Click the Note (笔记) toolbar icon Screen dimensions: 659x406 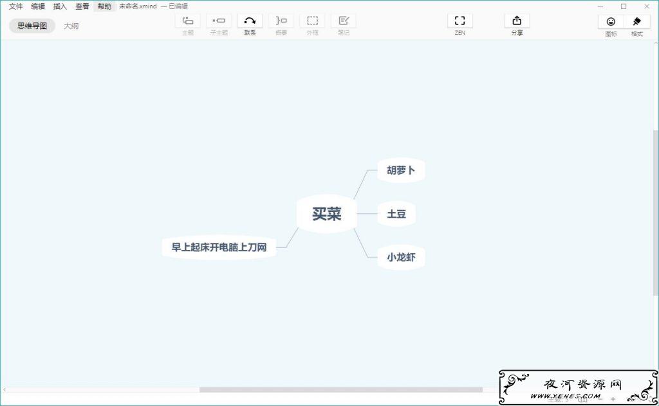(344, 21)
